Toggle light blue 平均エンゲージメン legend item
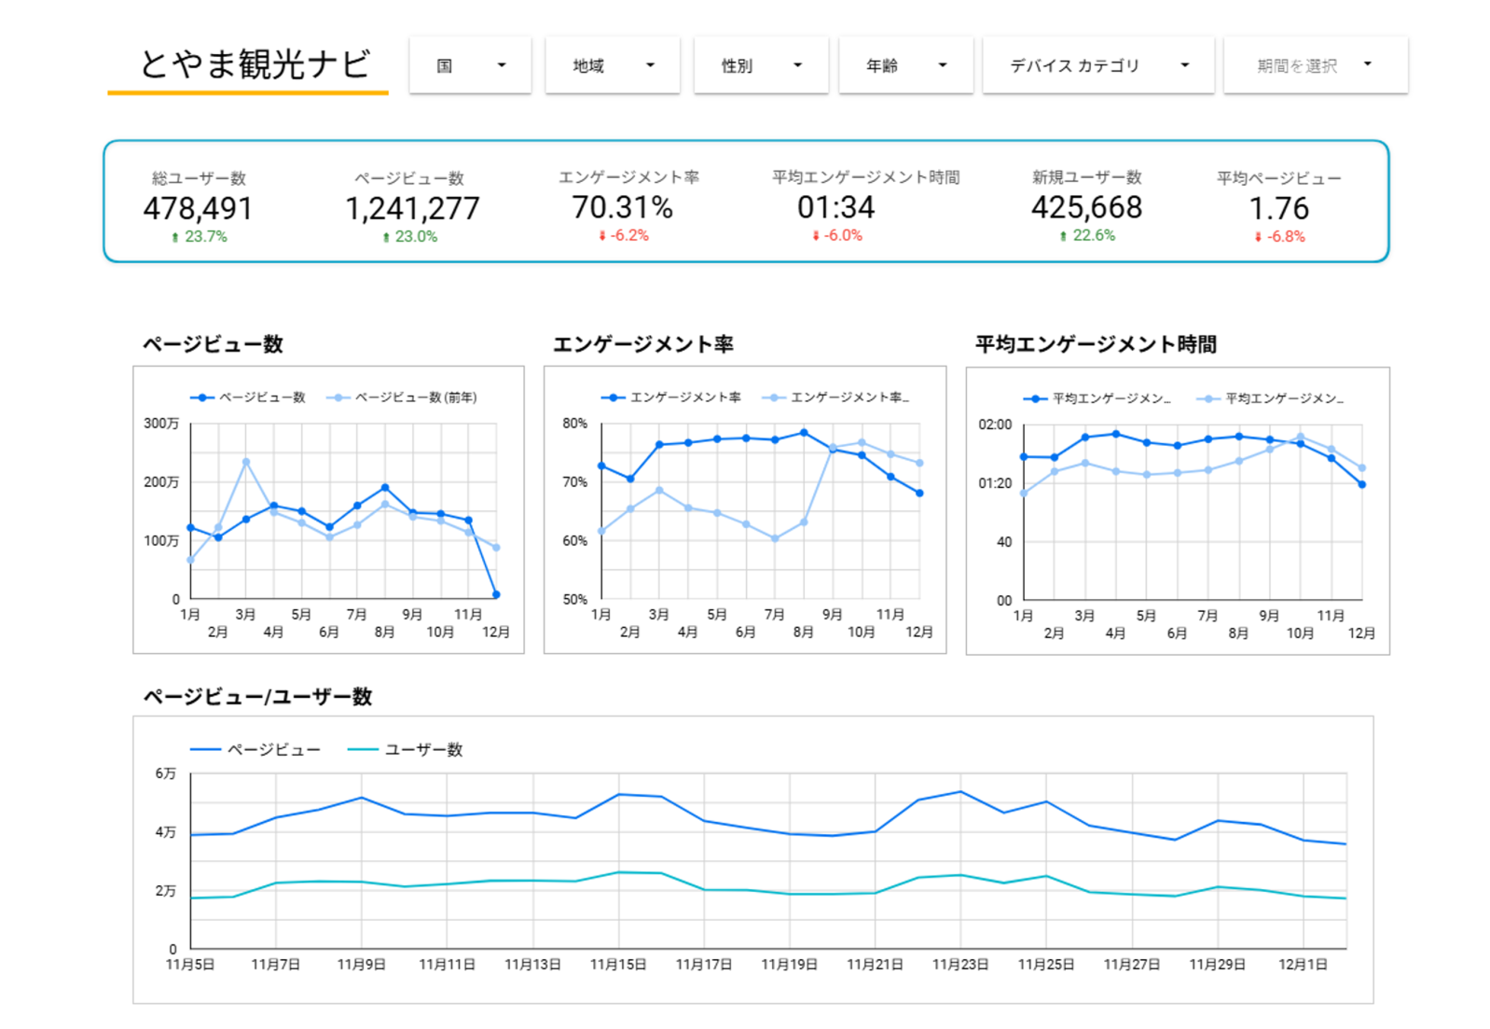 click(1270, 398)
